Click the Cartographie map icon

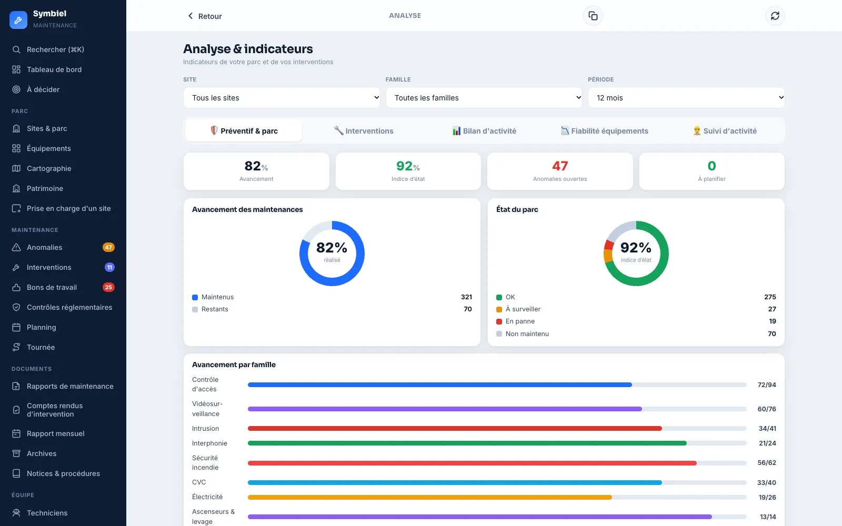tap(16, 168)
